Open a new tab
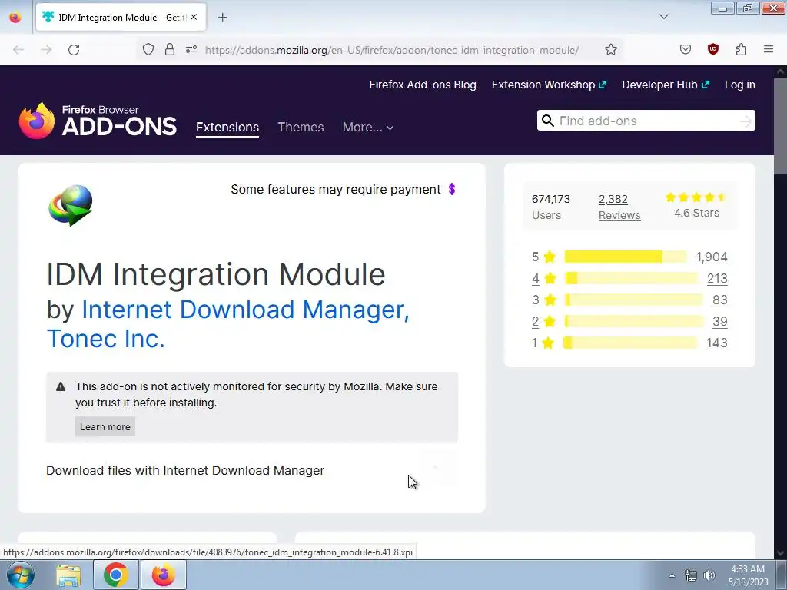Image resolution: width=787 pixels, height=590 pixels. click(x=222, y=18)
